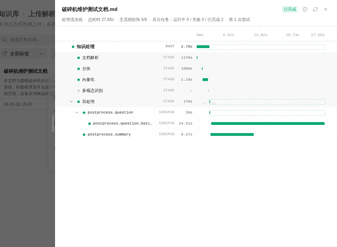This screenshot has height=247, width=337.
Task: Open the 全部标签 filter dropdown
Action: (23, 54)
